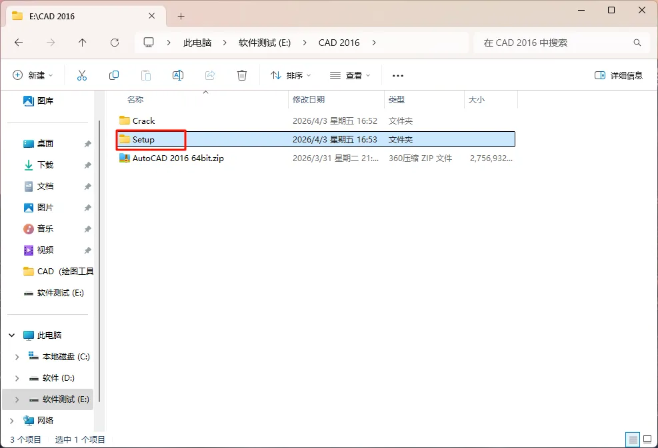Expand 软件 (D:) tree node
Screen dimensions: 658x448
[x=17, y=378]
